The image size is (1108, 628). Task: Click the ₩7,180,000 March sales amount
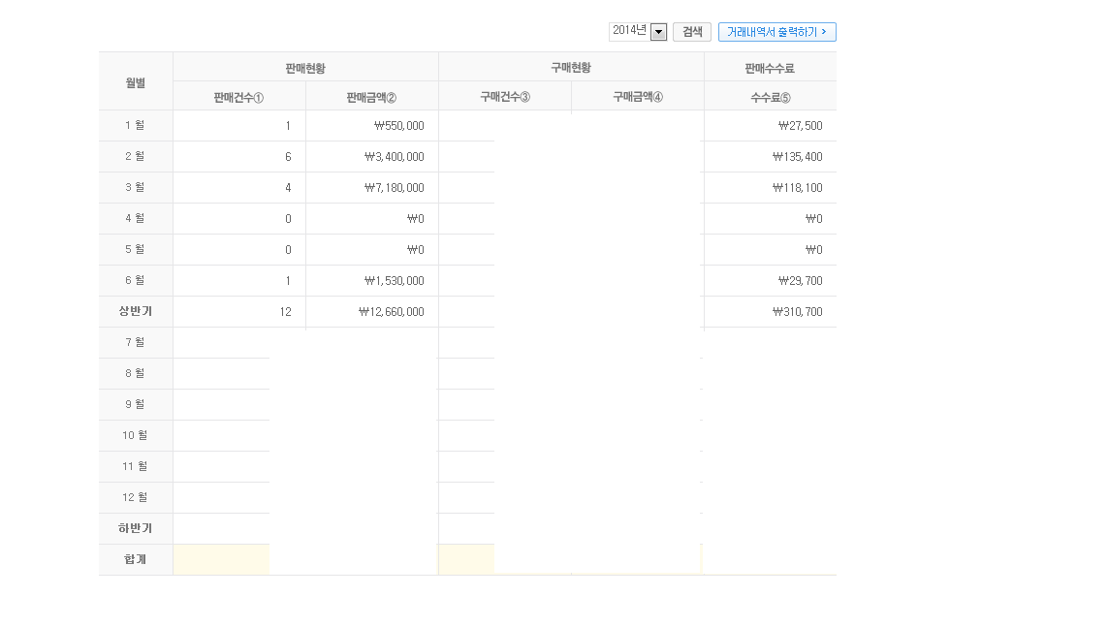tap(394, 188)
